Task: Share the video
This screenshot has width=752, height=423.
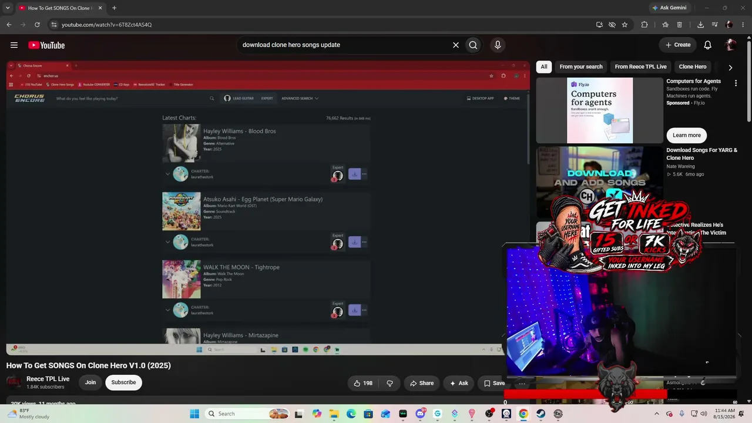Action: click(422, 383)
